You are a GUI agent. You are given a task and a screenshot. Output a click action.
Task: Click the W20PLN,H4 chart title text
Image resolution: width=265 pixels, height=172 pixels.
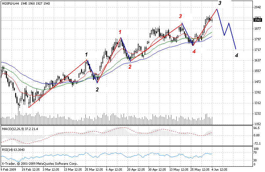[26, 3]
